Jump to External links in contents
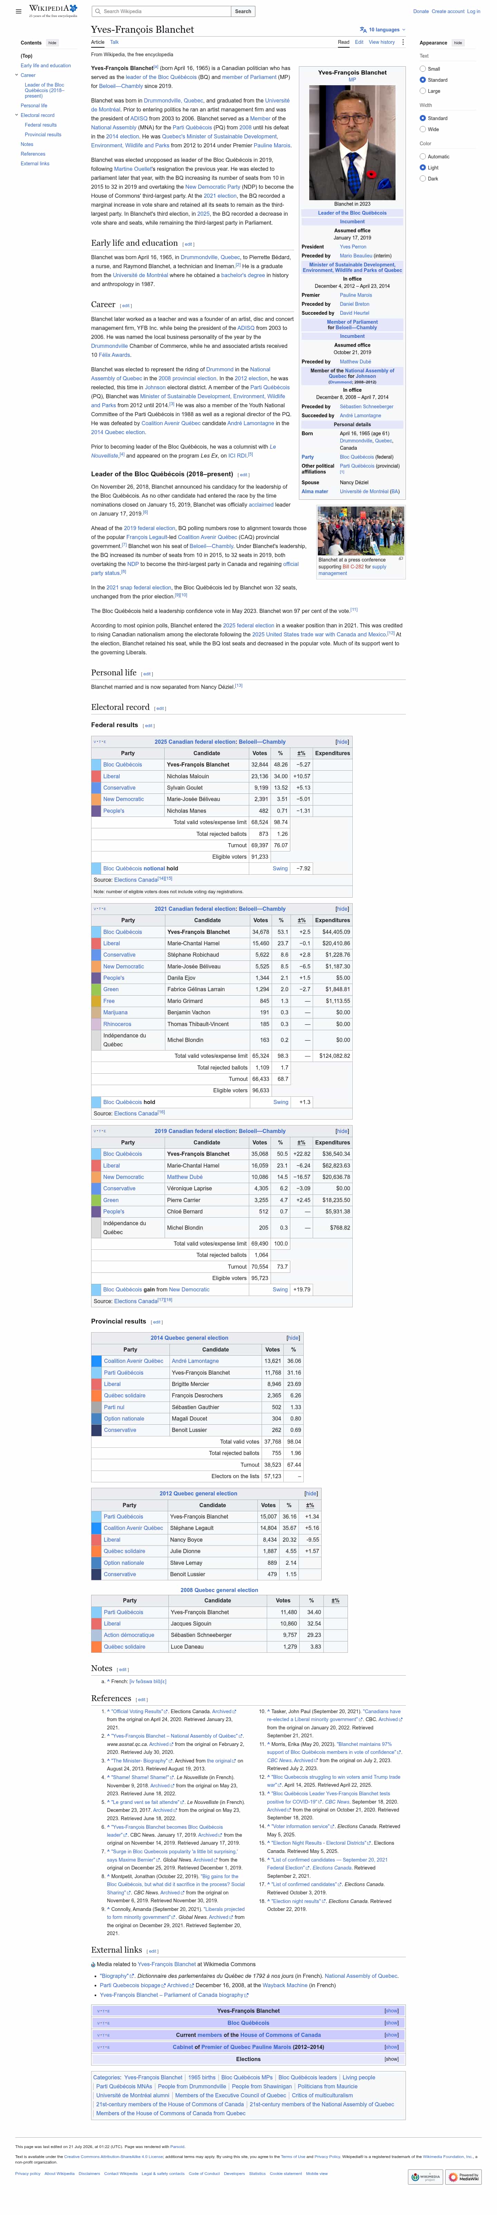Image resolution: width=497 pixels, height=2215 pixels. click(x=35, y=163)
